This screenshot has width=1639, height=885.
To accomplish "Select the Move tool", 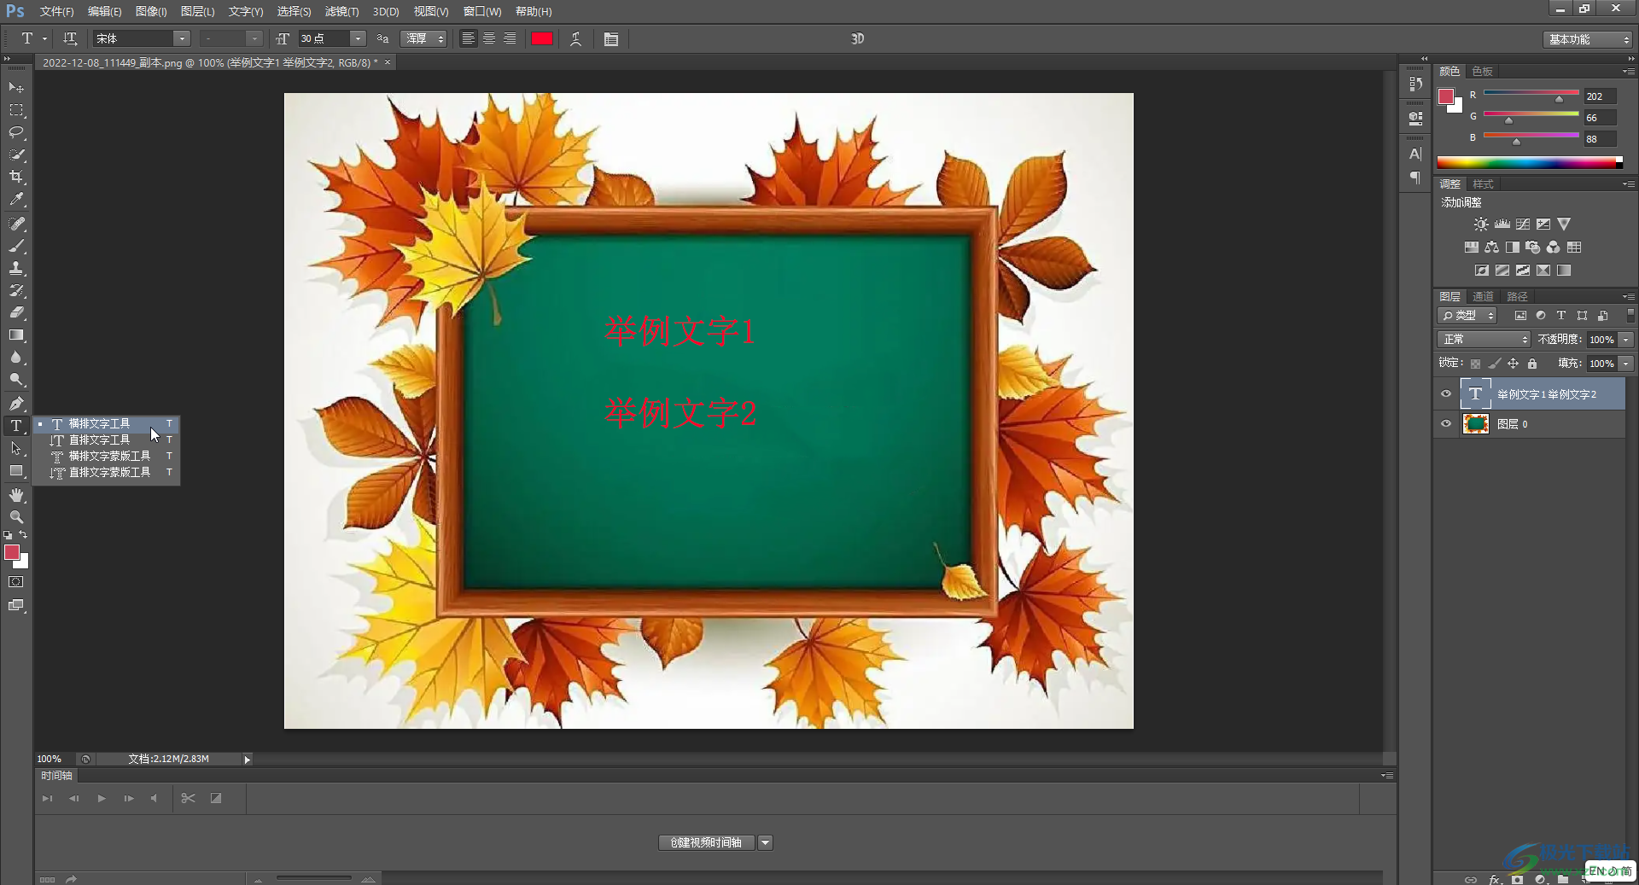I will pos(16,88).
